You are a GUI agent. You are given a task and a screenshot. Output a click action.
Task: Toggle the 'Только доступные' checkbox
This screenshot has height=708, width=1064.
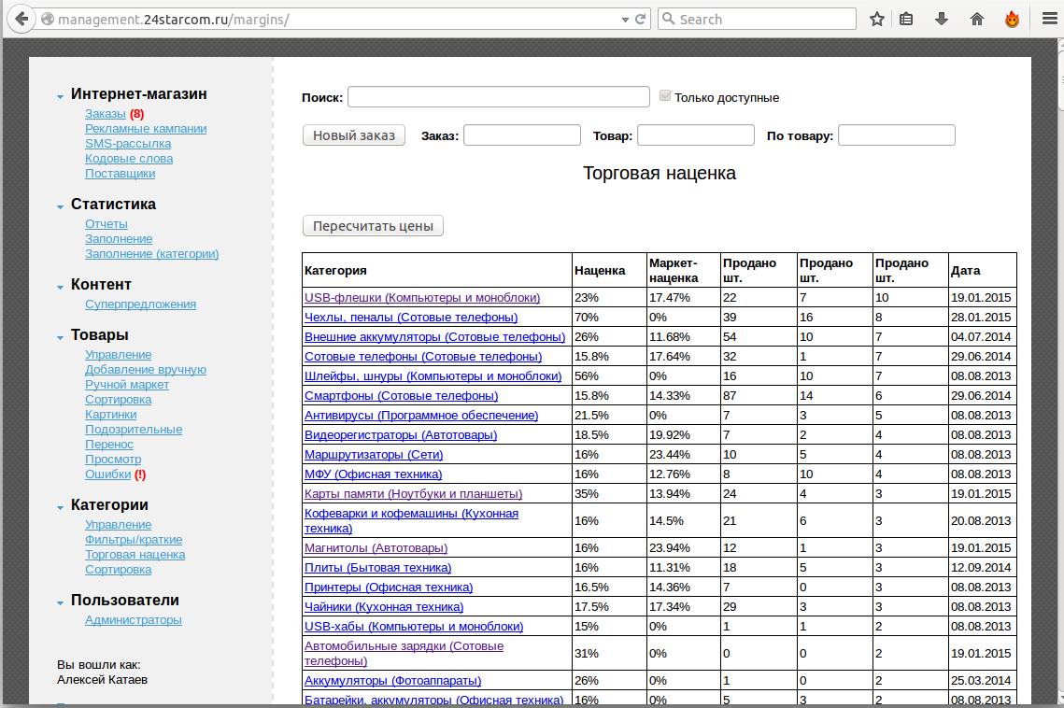coord(665,96)
